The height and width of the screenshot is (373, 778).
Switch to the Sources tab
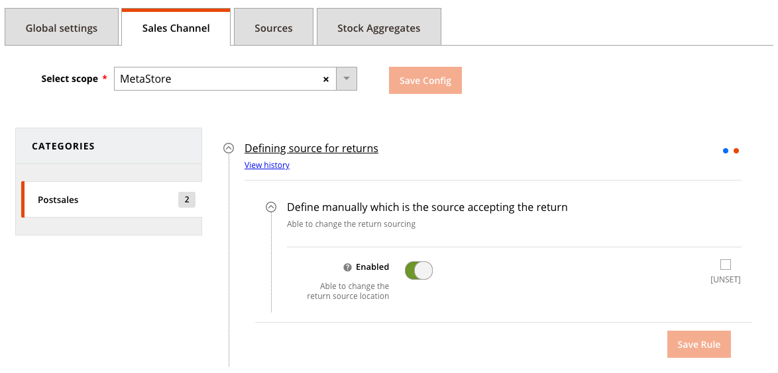coord(274,27)
